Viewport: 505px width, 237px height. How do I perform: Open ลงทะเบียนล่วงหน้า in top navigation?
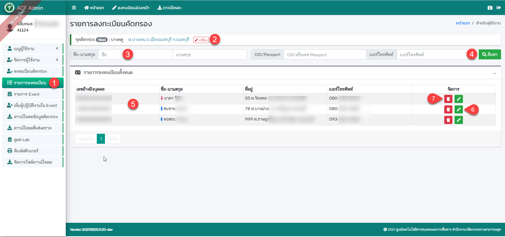131,8
